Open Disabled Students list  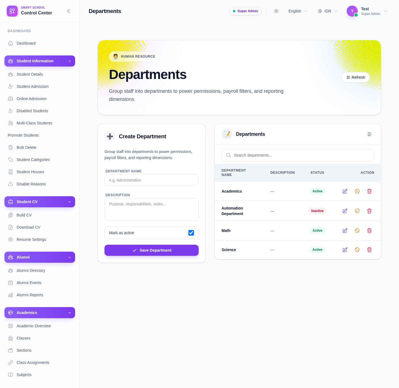click(x=40, y=111)
